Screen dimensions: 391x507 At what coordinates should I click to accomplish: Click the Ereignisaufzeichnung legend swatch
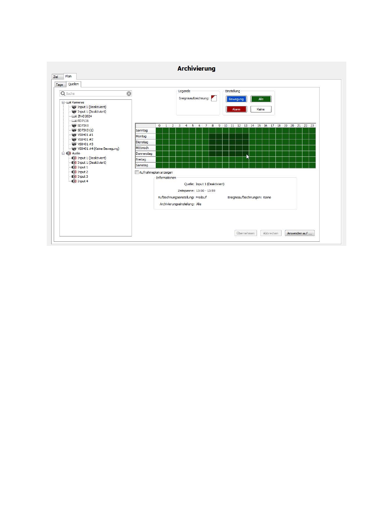[x=214, y=98]
